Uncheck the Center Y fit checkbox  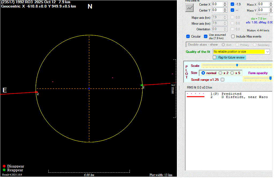[x=232, y=10]
